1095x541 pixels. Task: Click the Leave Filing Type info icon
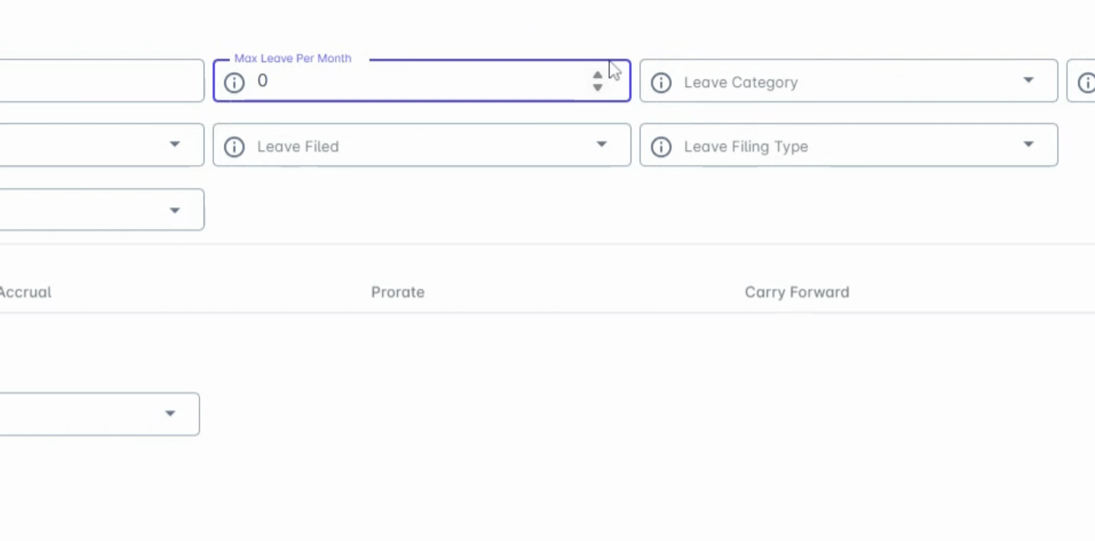click(x=661, y=146)
